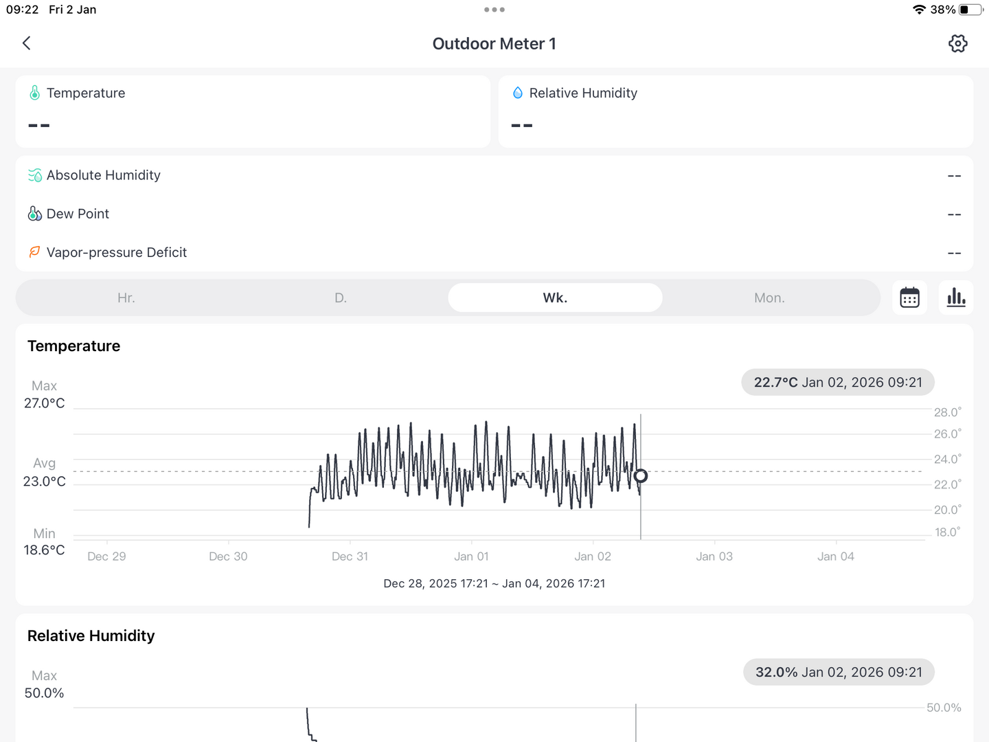Open the calendar date picker icon

[909, 297]
